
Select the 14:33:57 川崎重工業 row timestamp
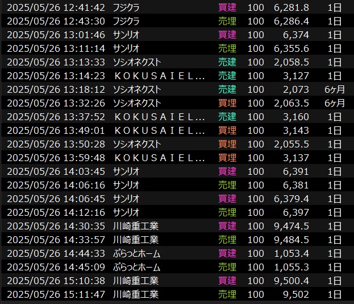click(56, 240)
